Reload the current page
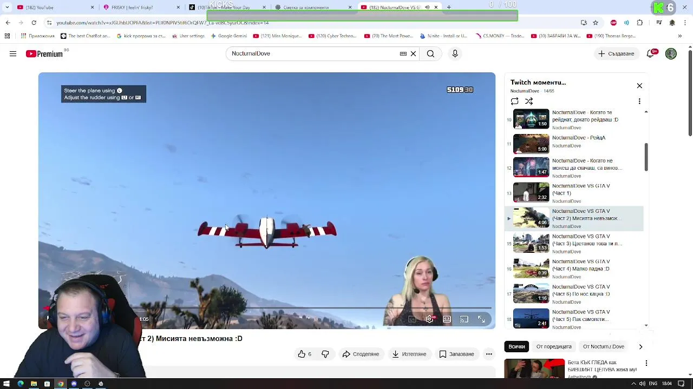Image resolution: width=693 pixels, height=389 pixels. click(x=34, y=23)
